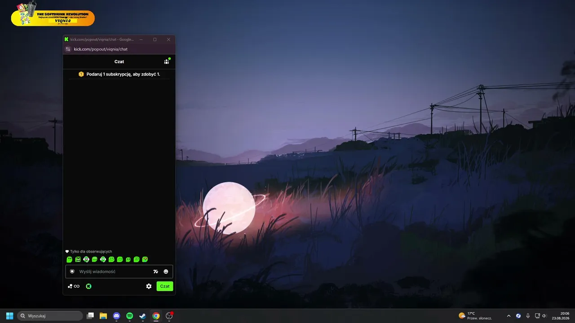
Task: Click the gold badge beside the Podaruj banner
Action: click(81, 74)
